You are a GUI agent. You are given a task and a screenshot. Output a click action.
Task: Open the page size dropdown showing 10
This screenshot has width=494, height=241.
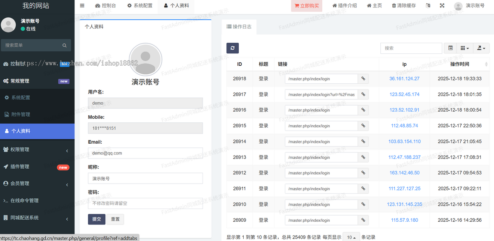tap(351, 237)
